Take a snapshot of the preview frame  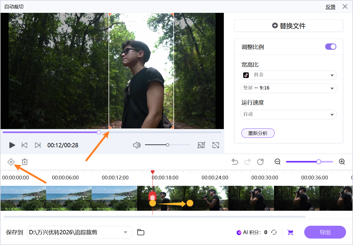point(201,145)
